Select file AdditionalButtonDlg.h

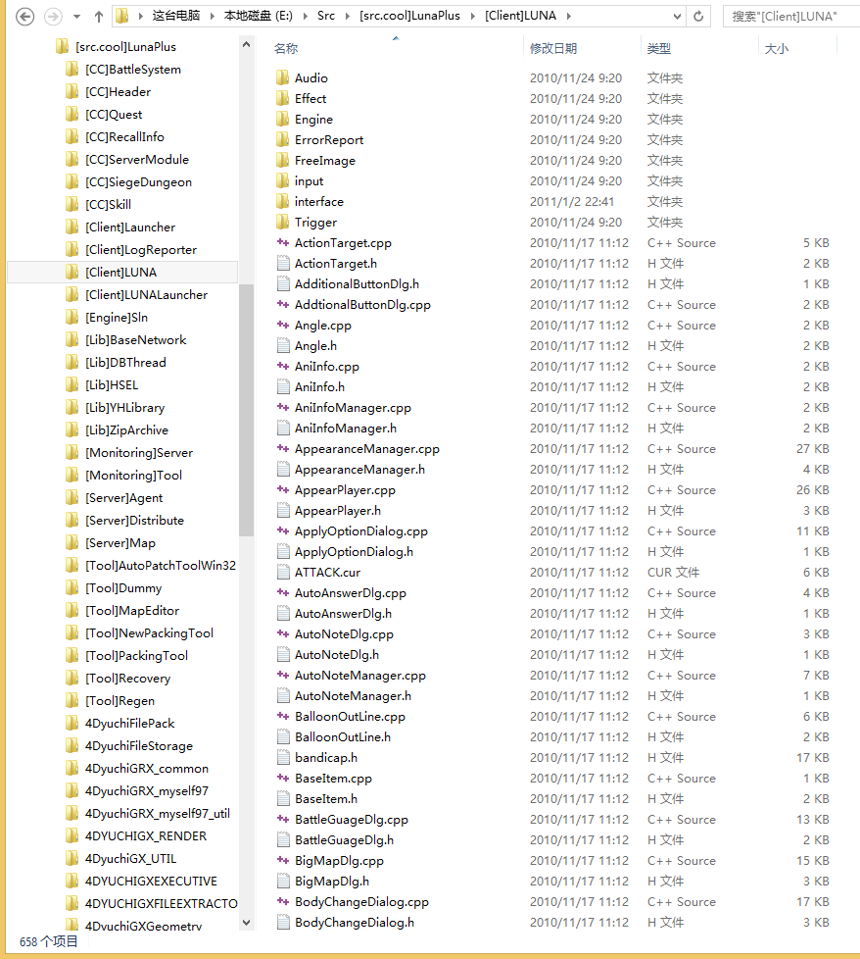pos(357,283)
